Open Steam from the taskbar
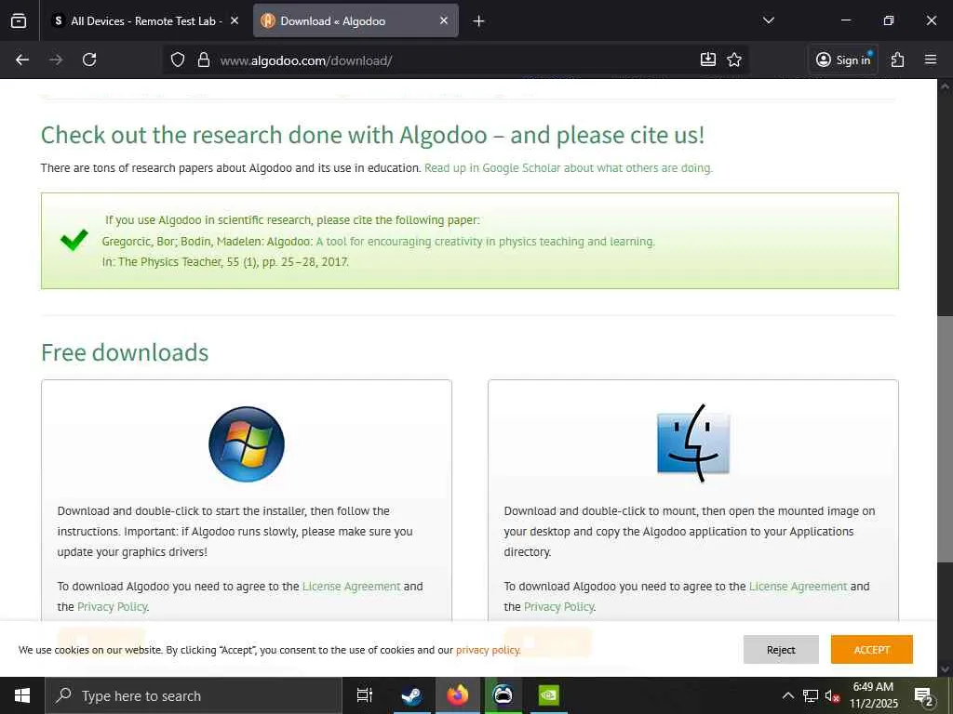 412,695
